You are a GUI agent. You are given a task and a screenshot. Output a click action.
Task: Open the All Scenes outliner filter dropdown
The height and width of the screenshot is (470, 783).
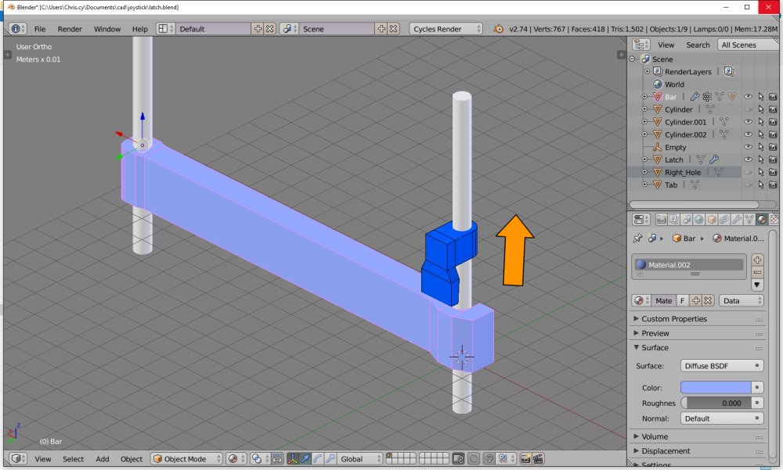point(747,45)
